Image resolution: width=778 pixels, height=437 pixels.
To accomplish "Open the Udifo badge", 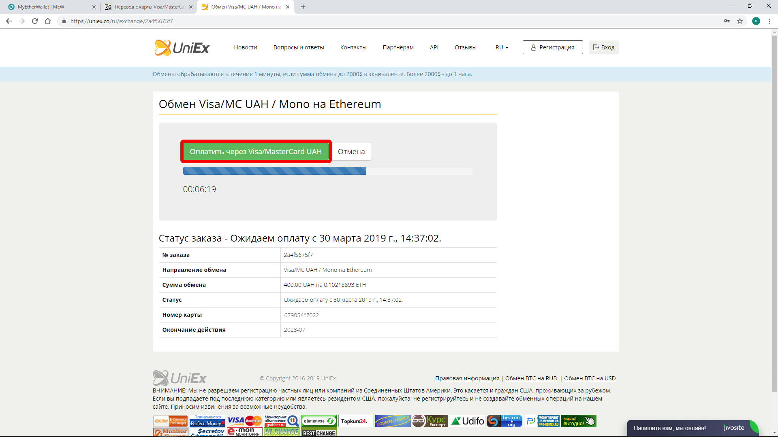I will pyautogui.click(x=468, y=421).
